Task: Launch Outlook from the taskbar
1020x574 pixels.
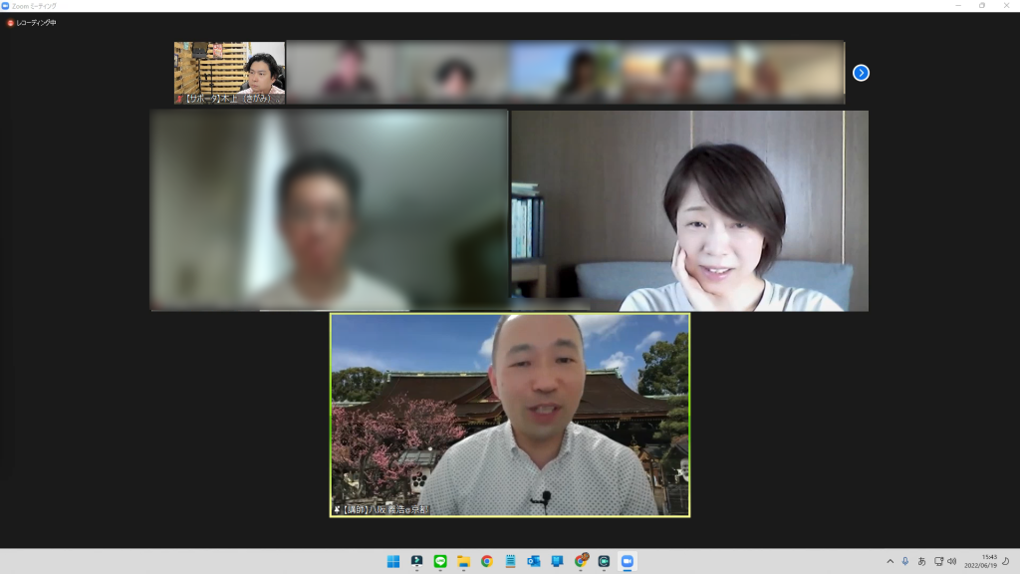Action: [x=533, y=561]
